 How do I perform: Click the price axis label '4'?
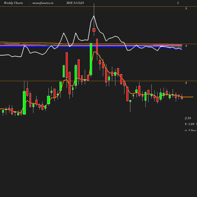click(x=186, y=46)
